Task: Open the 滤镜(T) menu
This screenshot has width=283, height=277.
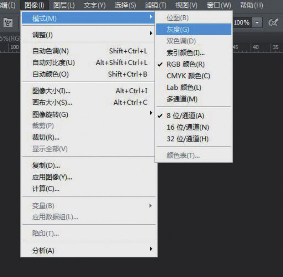Action: pos(156,5)
